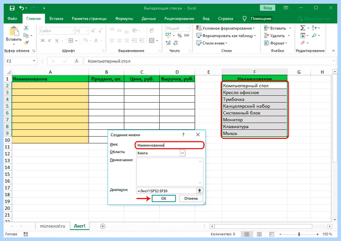Open the microexcel.ru sheet tab
This screenshot has width=341, height=241.
coord(53,226)
